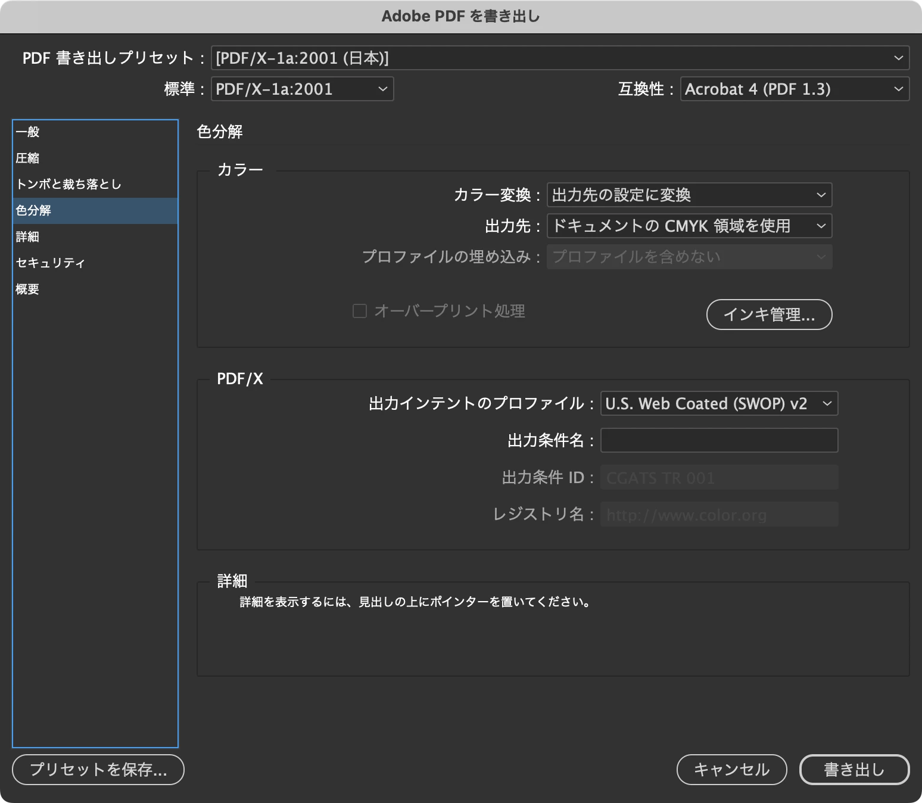922x803 pixels.
Task: Open the PDF 書き出しプリセット dropdown
Action: 560,58
